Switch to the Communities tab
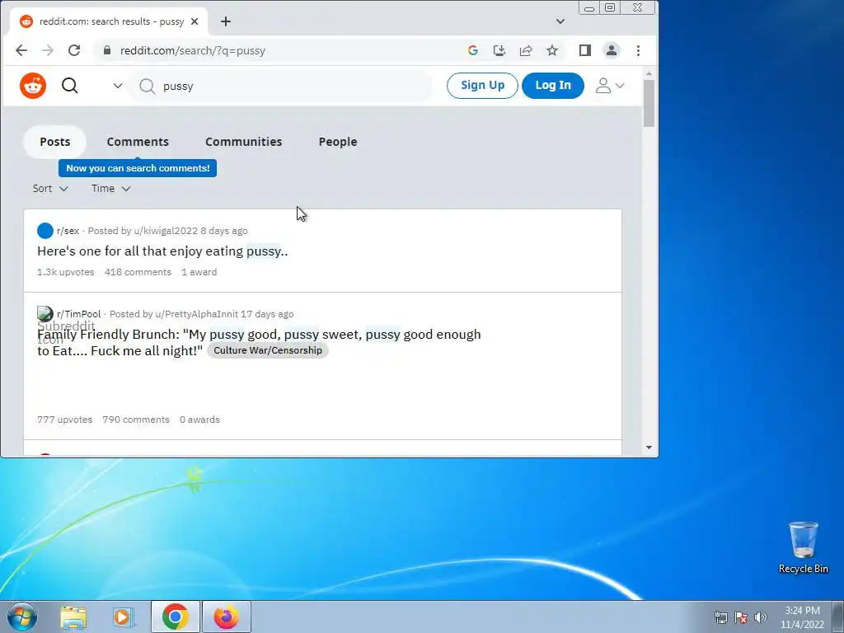The height and width of the screenshot is (633, 844). [x=243, y=142]
